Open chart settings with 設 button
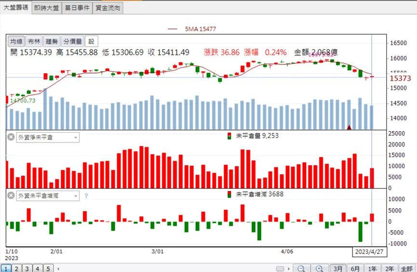This screenshot has width=417, height=272. click(92, 41)
